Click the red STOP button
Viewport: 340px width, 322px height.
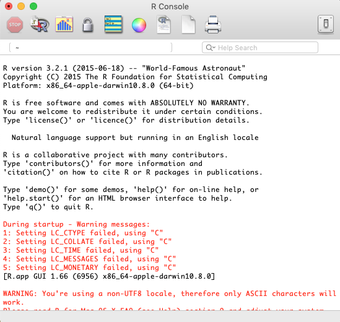(x=15, y=25)
